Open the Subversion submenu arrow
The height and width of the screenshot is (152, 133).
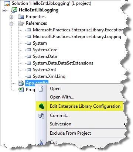[x=125, y=124]
